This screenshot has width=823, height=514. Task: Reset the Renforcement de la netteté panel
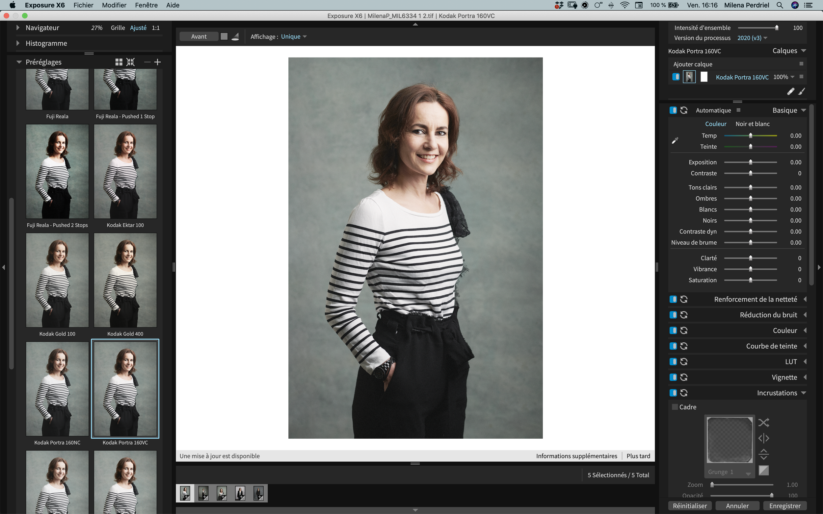point(683,299)
